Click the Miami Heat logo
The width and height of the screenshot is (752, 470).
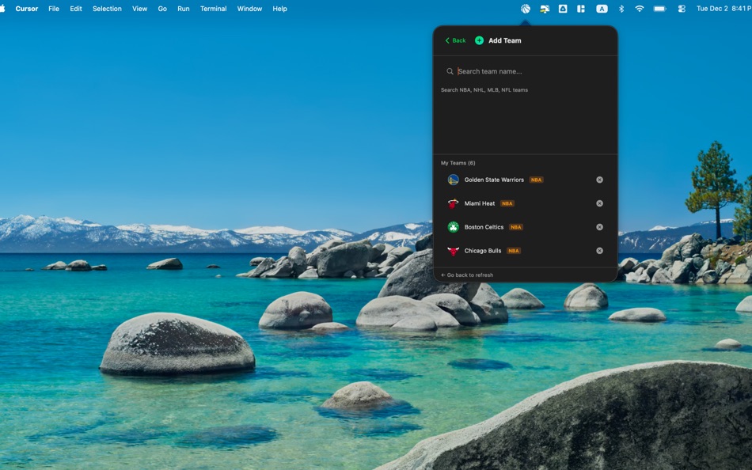click(454, 203)
